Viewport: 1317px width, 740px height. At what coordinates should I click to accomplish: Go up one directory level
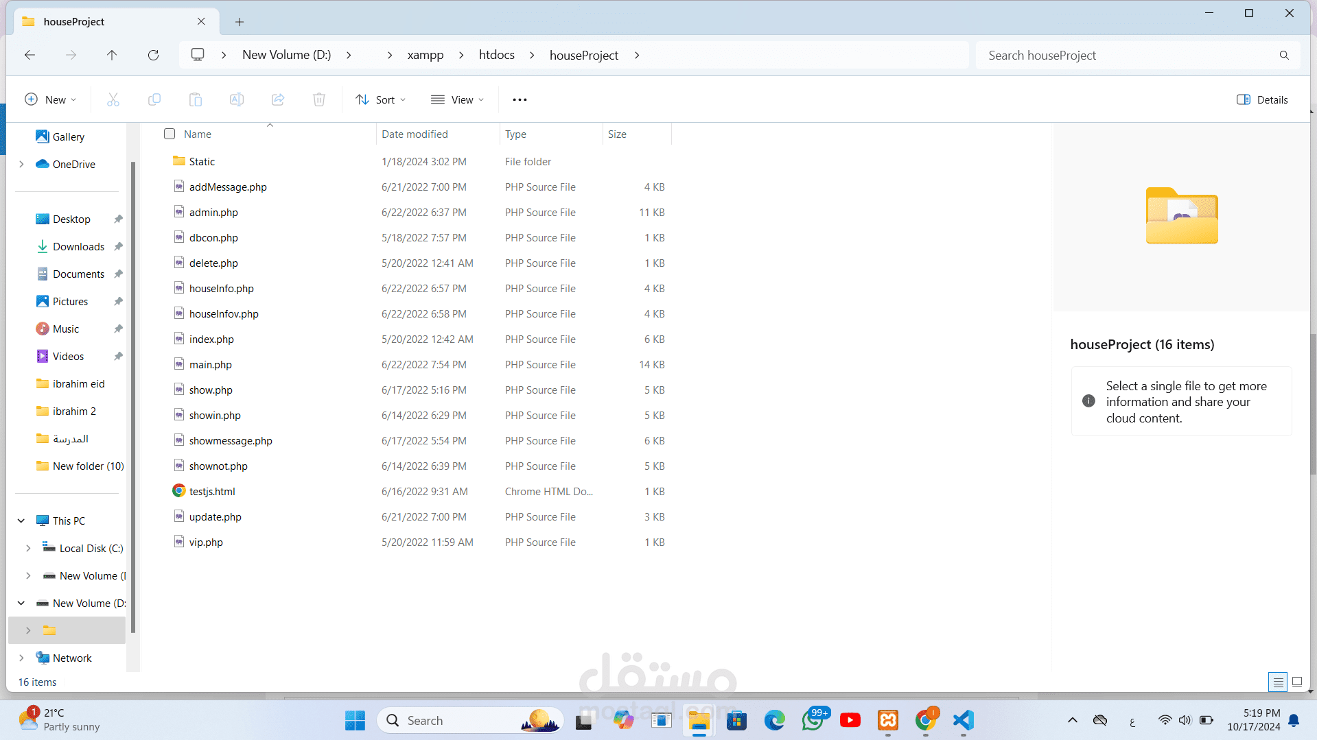tap(112, 55)
